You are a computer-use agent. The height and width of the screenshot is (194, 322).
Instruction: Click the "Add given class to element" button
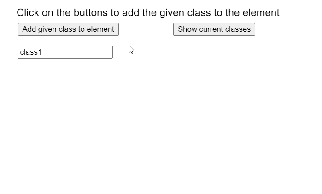[68, 29]
